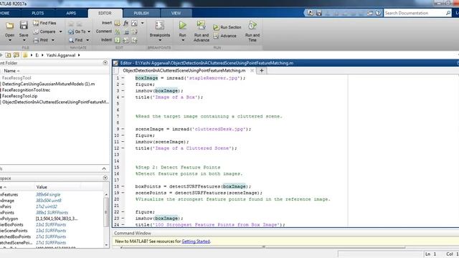The height and width of the screenshot is (258, 459).
Task: Switch to the VIEW tab
Action: 176,13
